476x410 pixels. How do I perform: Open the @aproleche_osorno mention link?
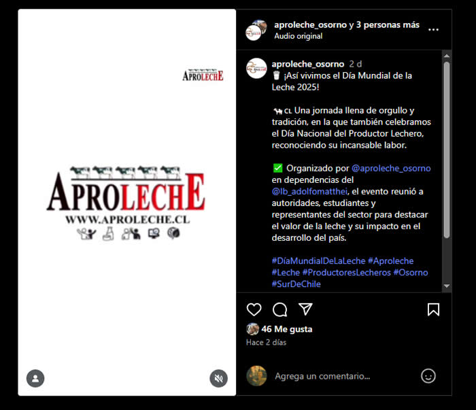391,168
